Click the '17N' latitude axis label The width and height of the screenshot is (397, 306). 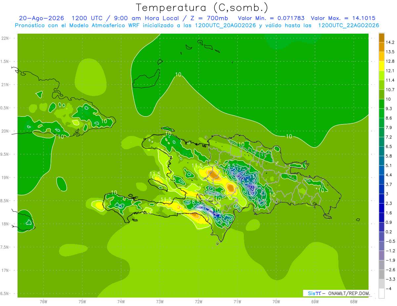5,270
